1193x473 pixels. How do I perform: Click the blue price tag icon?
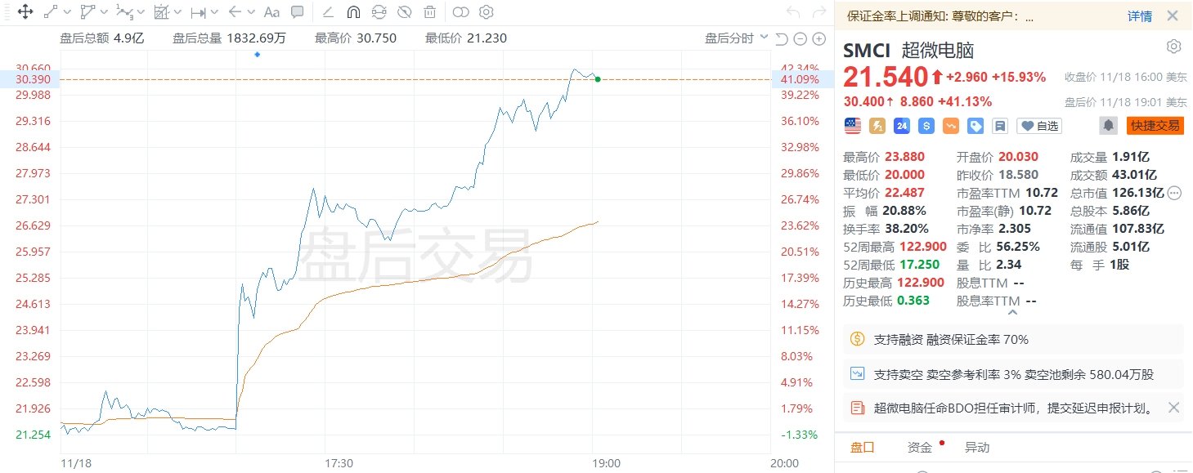(975, 125)
